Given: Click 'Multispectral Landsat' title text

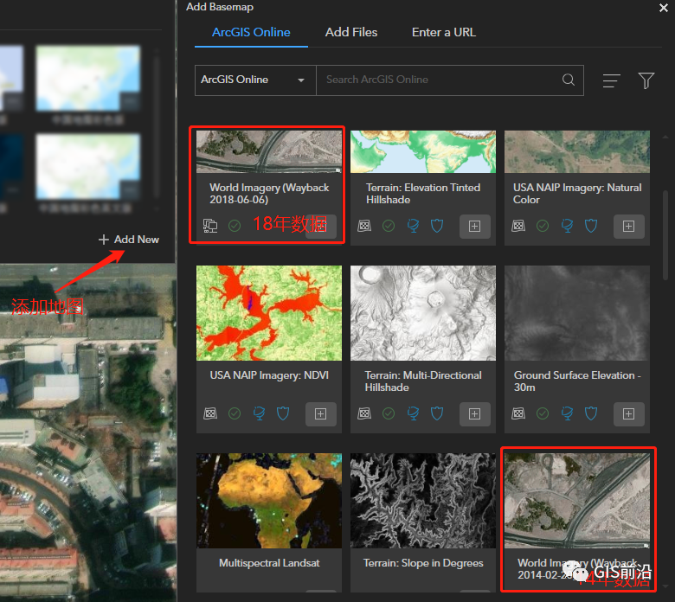Looking at the screenshot, I should coord(269,563).
